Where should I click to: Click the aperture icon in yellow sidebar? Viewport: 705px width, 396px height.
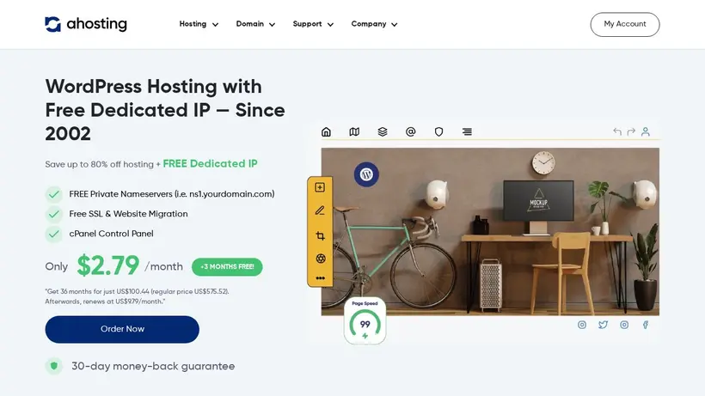(x=321, y=259)
